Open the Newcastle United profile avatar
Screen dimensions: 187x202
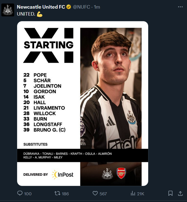[x=8, y=10]
